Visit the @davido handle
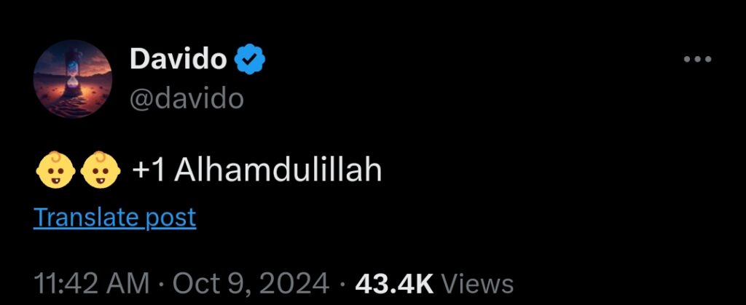The image size is (746, 305). [186, 99]
